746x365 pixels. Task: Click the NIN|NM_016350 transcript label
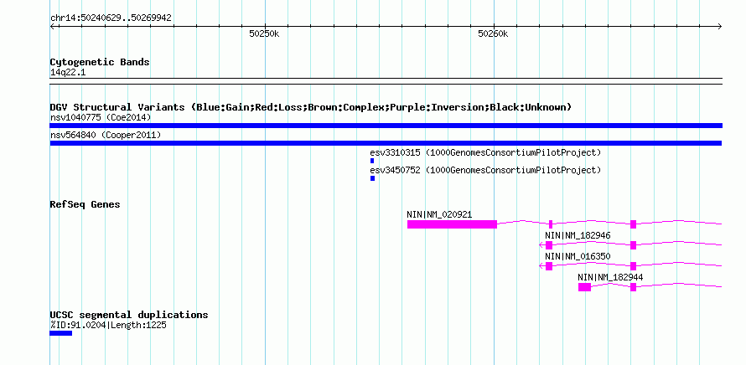click(x=578, y=256)
